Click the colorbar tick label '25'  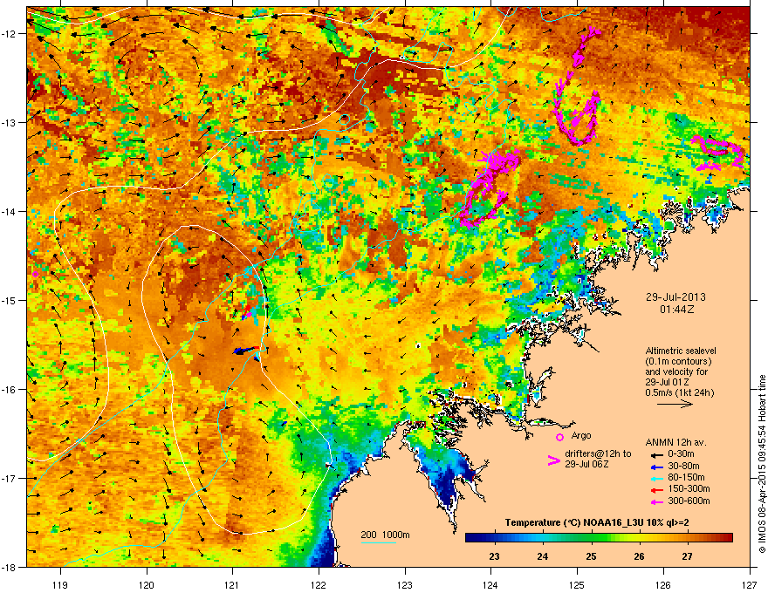[591, 556]
